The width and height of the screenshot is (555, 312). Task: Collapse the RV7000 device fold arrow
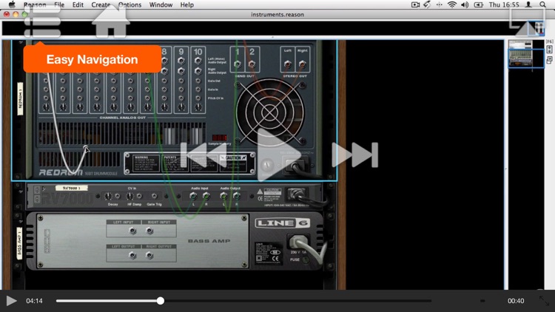[x=21, y=191]
